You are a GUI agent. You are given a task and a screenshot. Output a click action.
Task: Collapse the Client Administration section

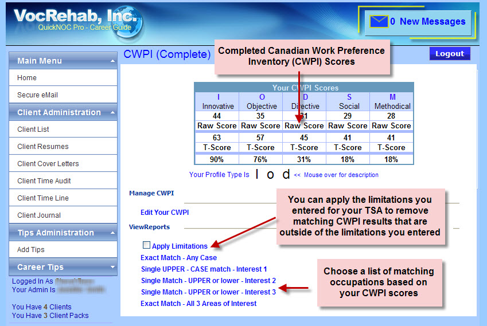pos(111,112)
